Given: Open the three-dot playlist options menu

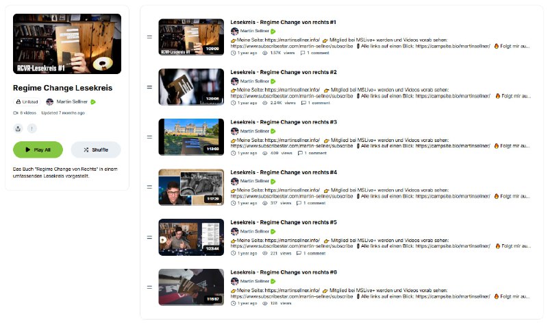Looking at the screenshot, I should pos(32,128).
